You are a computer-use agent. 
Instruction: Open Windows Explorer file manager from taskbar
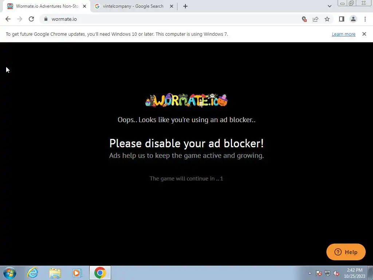pyautogui.click(x=55, y=273)
